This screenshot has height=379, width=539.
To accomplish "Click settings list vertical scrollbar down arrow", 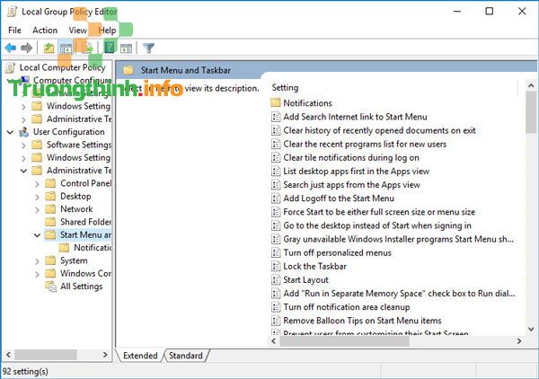I will [531, 330].
